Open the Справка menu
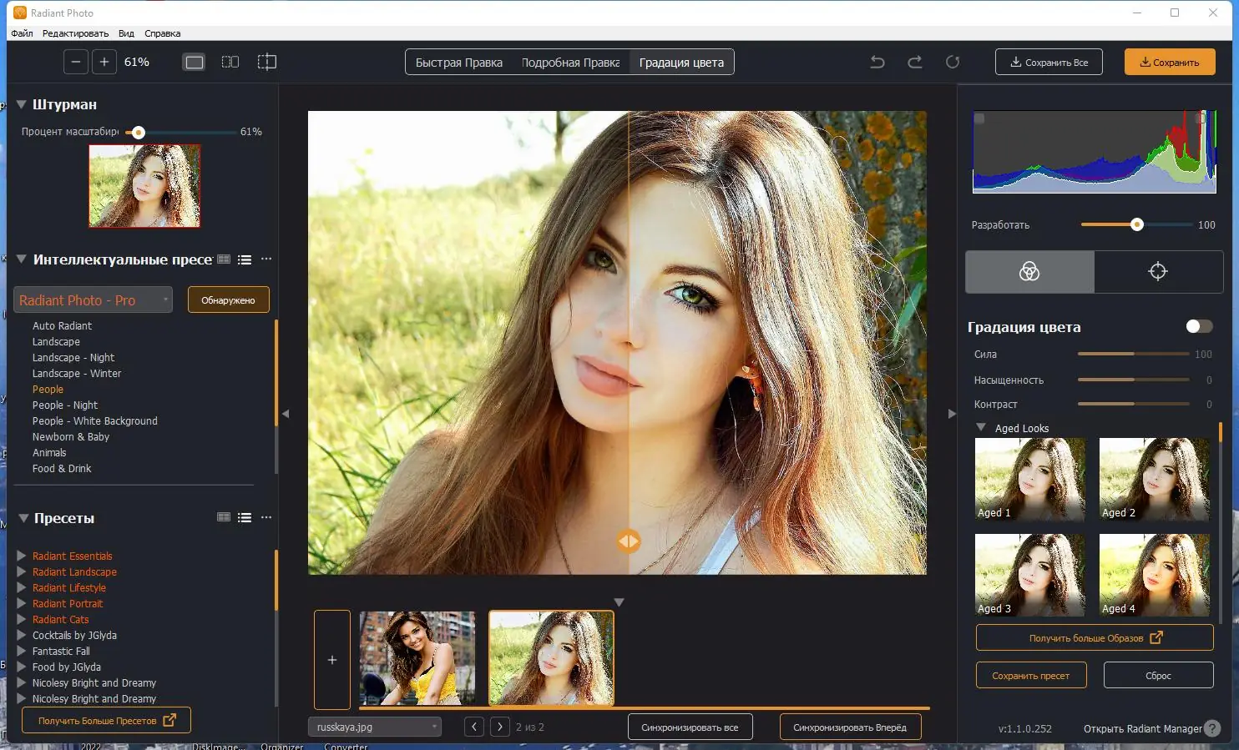 pos(162,33)
